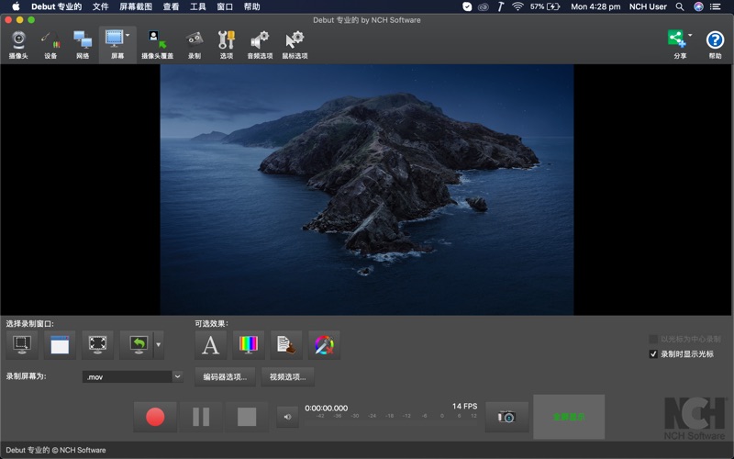The width and height of the screenshot is (734, 459).
Task: Click the text caption effect icon
Action: click(210, 345)
